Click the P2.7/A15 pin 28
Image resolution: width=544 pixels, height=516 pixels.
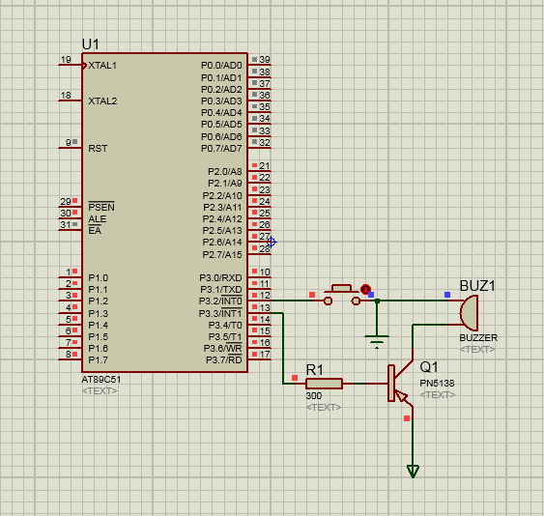[260, 254]
